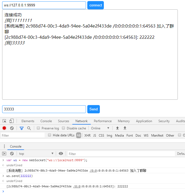Open the Default log levels dropdown

pos(181,154)
